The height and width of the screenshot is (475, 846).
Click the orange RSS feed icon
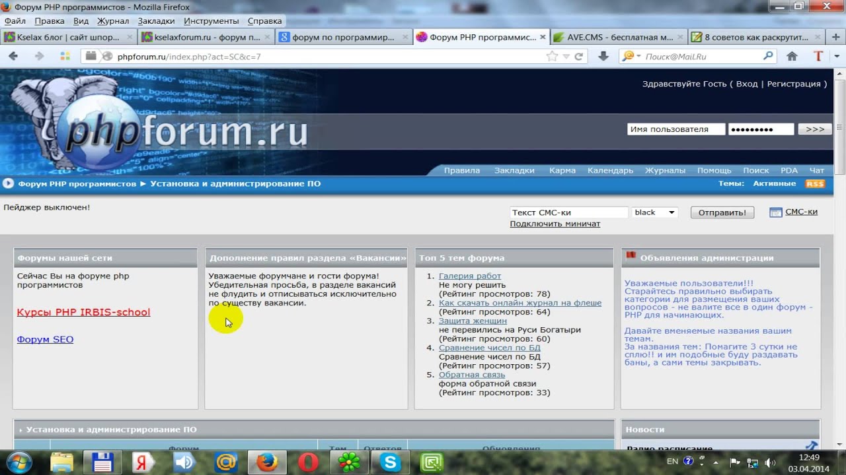815,183
